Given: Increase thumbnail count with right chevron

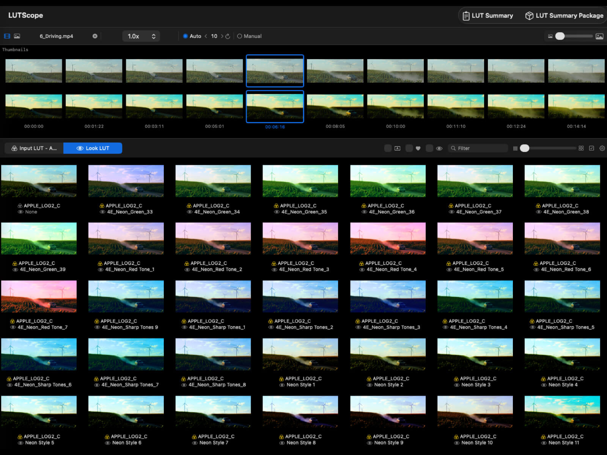Looking at the screenshot, I should click(222, 36).
